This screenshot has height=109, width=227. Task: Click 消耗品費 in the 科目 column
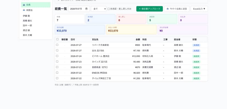[147, 62]
